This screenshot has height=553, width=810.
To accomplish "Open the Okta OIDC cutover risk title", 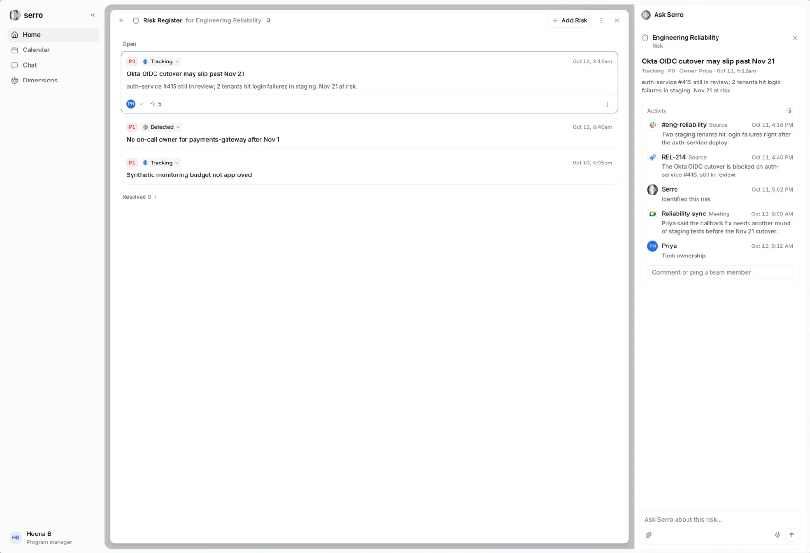I will point(185,74).
